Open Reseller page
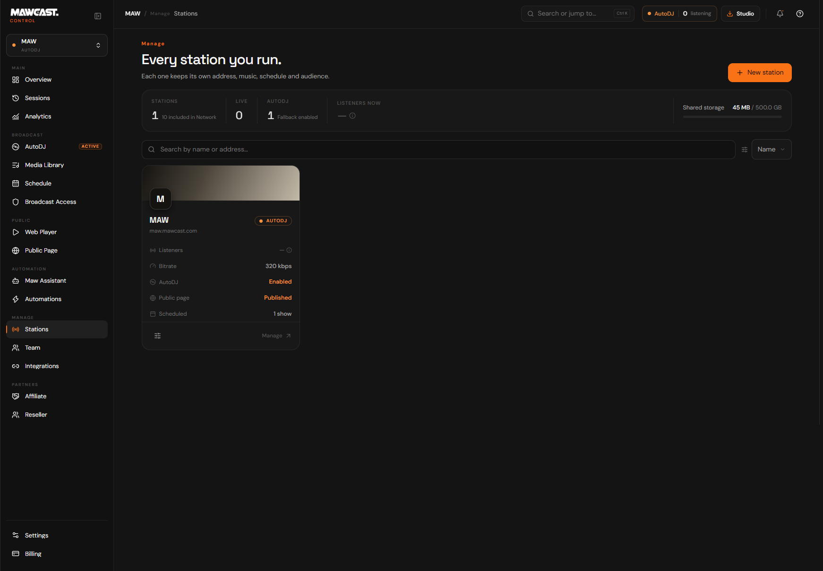 [x=57, y=415]
